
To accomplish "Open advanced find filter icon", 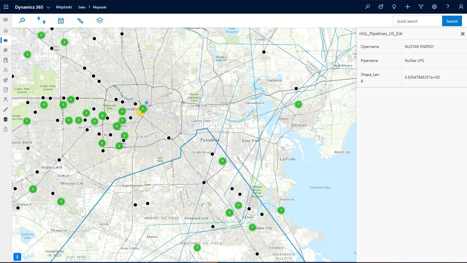I will (x=421, y=7).
